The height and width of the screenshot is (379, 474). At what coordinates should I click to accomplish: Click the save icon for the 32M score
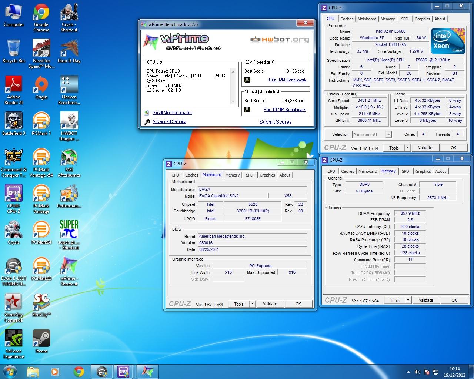247,80
